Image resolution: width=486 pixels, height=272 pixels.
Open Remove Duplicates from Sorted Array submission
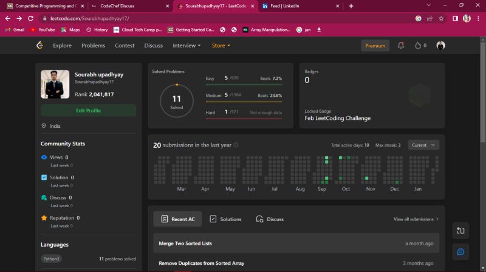[x=296, y=263]
